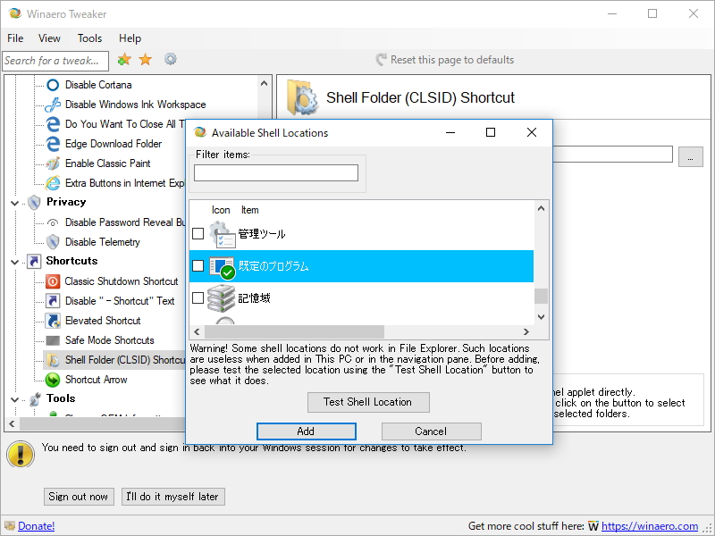Click the tree panel scroll left arrow
Image resolution: width=715 pixels, height=536 pixels.
click(x=12, y=423)
